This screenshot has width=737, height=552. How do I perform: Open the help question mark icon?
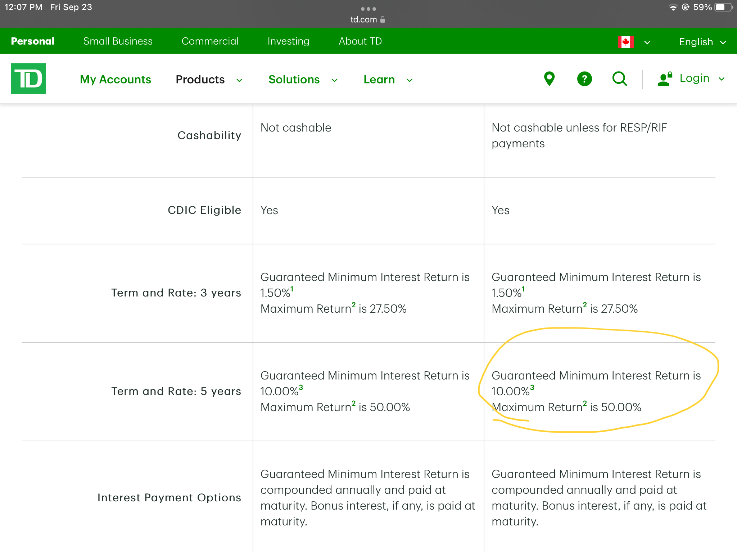[x=584, y=79]
